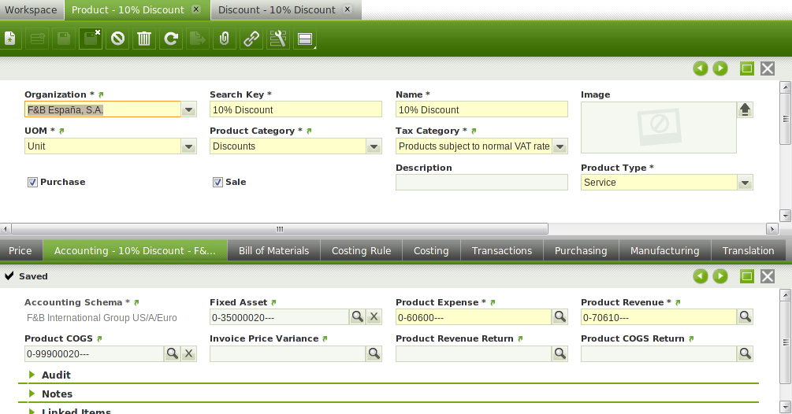
Task: Switch to the Bill of Materials tab
Action: [x=273, y=250]
